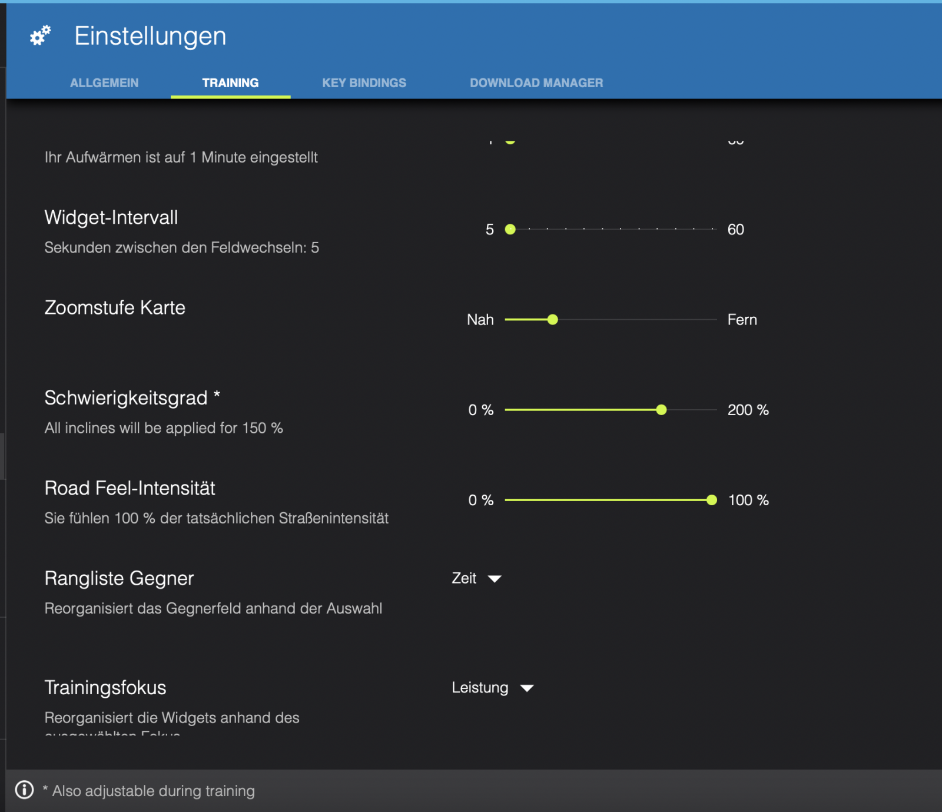Click the settings gears icon beside Einstellungen
942x812 pixels.
point(40,36)
